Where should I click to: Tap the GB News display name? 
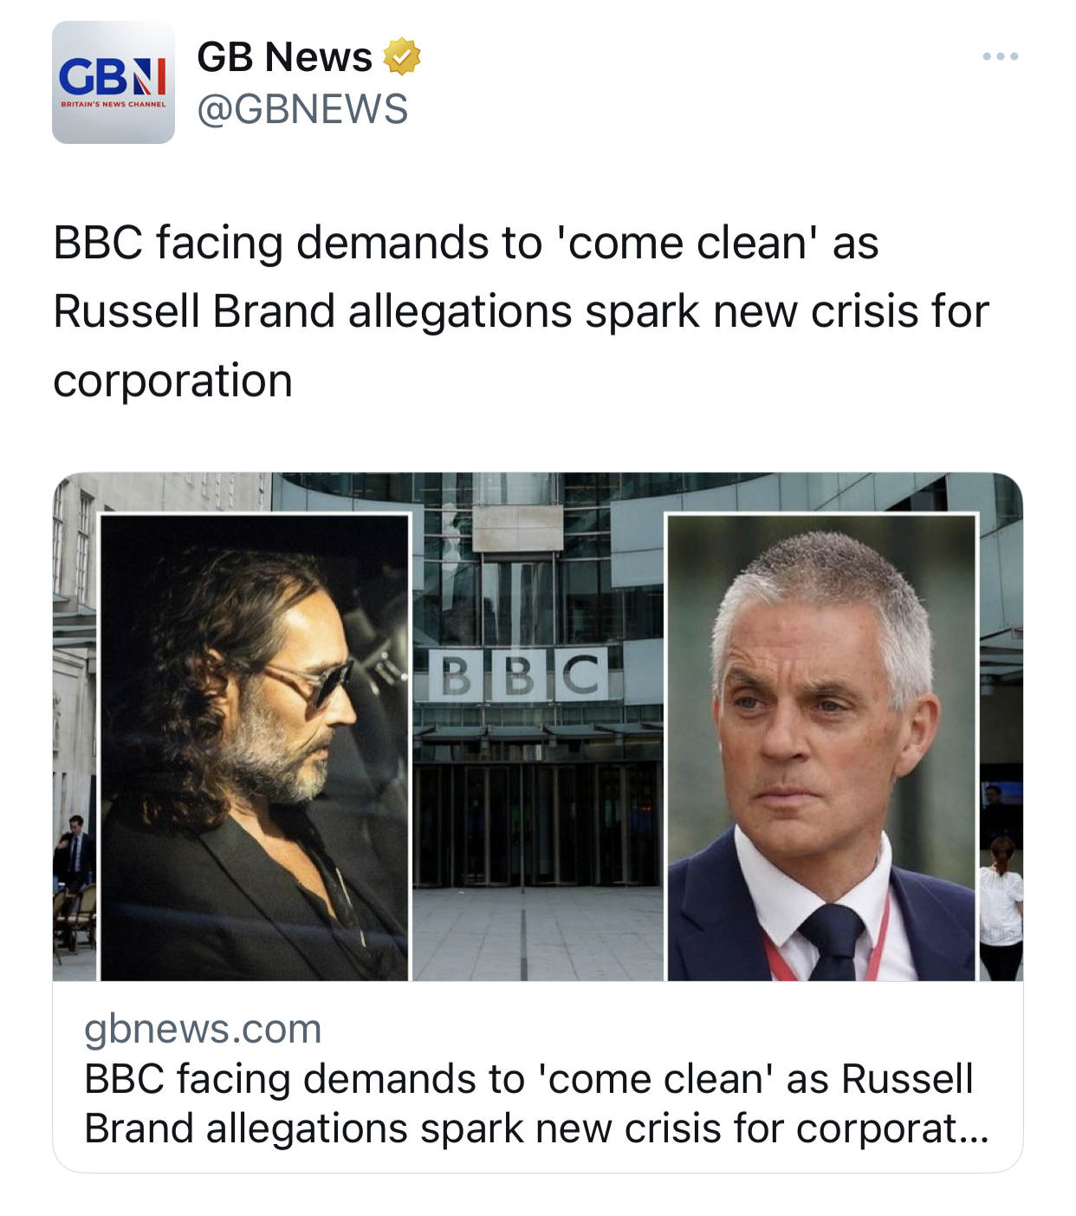click(x=284, y=57)
